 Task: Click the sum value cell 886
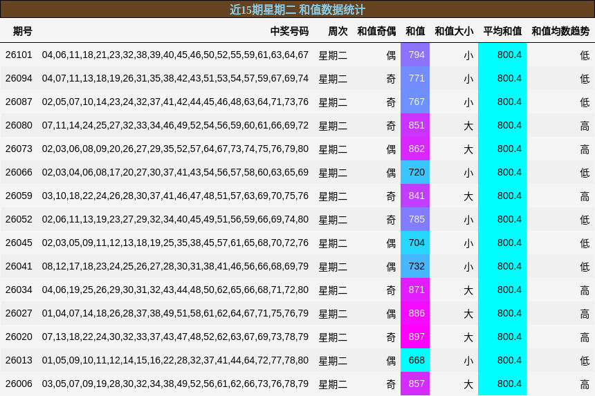(x=415, y=313)
